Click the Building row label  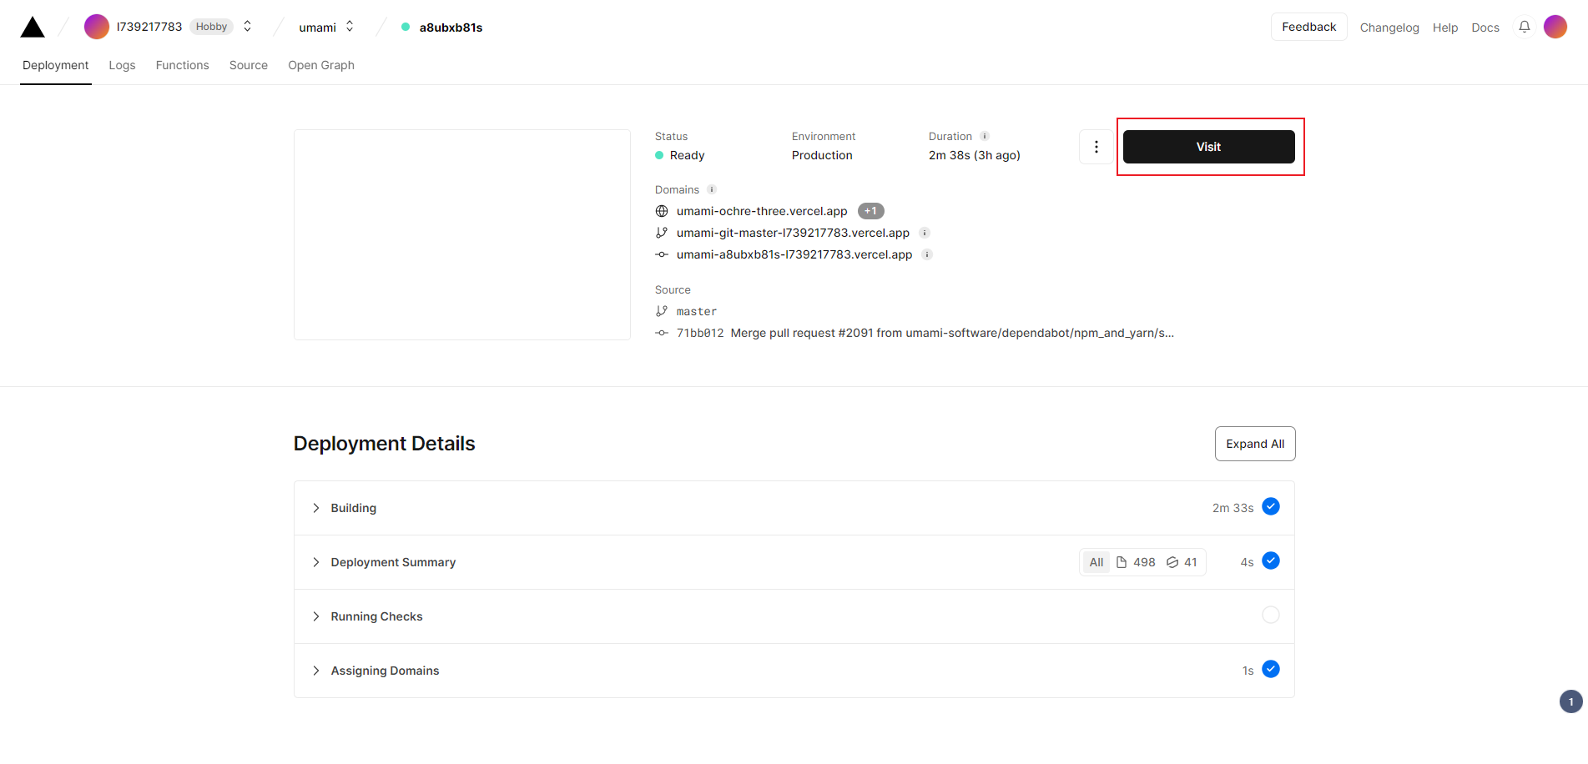(x=353, y=508)
